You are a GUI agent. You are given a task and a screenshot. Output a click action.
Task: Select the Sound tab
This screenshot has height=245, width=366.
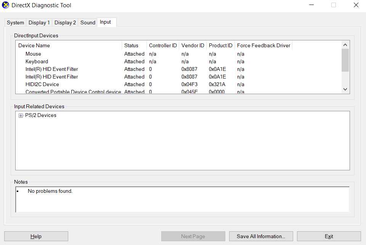88,22
